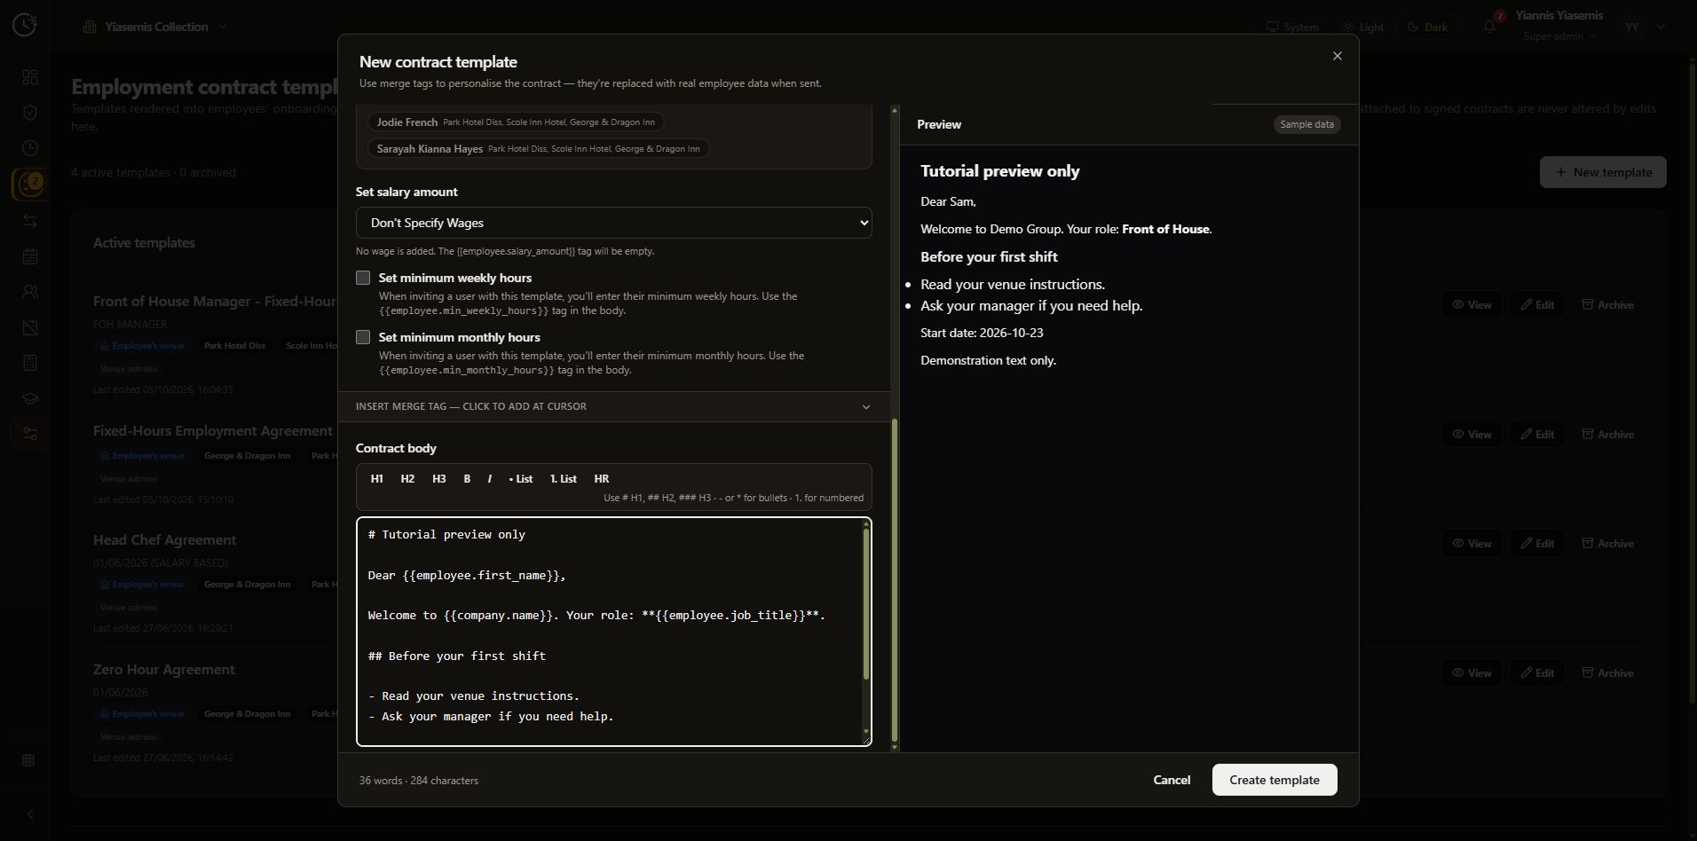
Task: Open the shield check sidebar icon
Action: 30,113
